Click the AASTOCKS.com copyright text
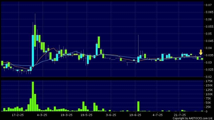214x120 pixels. pyautogui.click(x=193, y=118)
